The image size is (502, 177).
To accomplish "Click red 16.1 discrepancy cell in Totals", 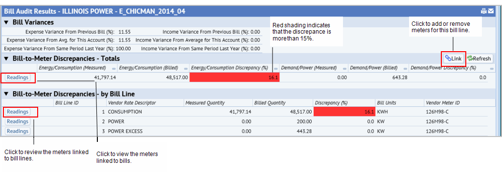I will click(x=234, y=77).
